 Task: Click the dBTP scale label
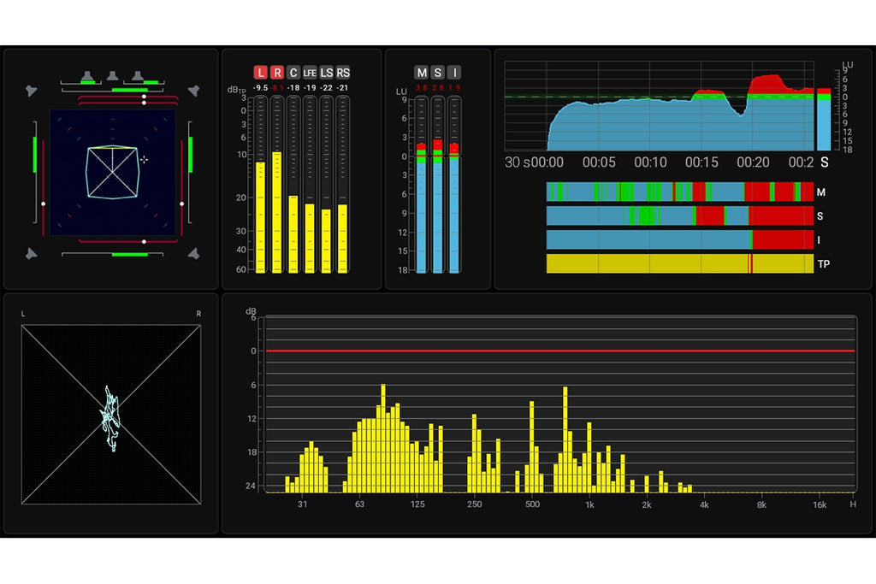coord(236,90)
